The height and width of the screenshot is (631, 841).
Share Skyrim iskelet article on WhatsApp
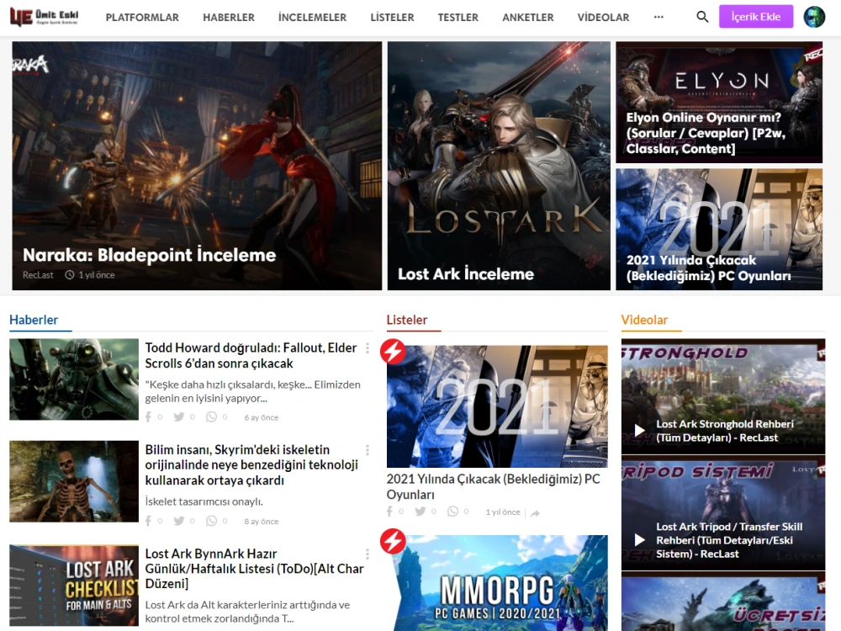[212, 521]
